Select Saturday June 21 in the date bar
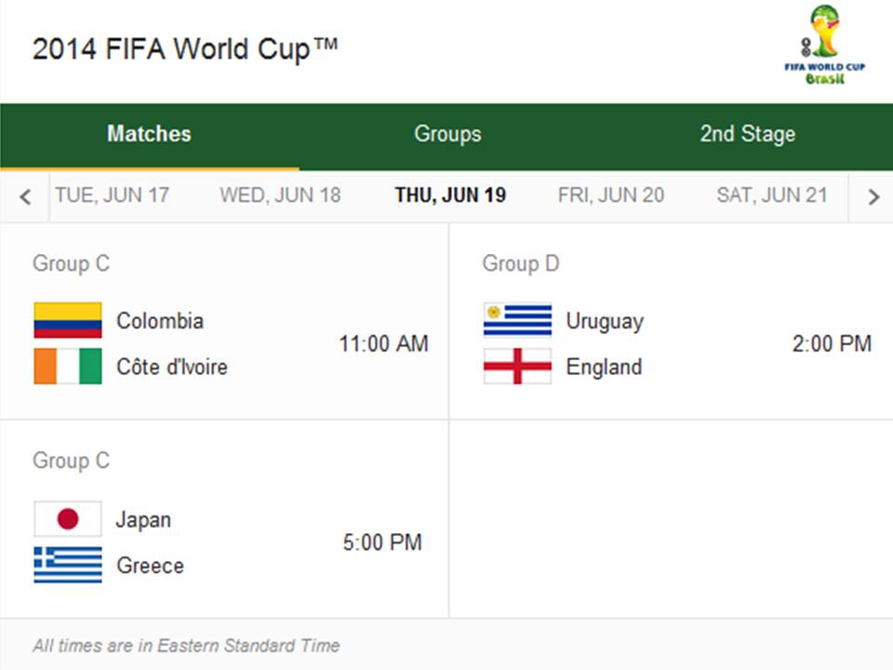The height and width of the screenshot is (670, 893). tap(772, 195)
